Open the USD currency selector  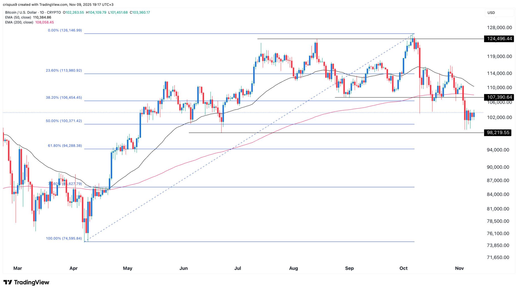[x=491, y=13]
